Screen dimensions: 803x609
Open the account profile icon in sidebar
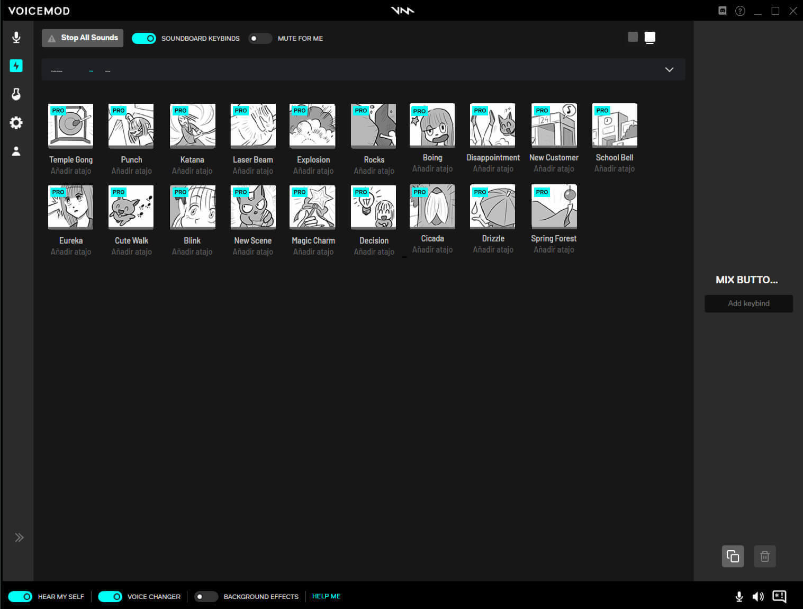pyautogui.click(x=16, y=151)
